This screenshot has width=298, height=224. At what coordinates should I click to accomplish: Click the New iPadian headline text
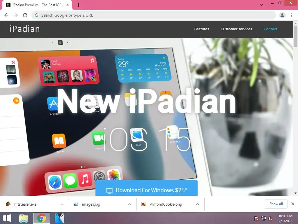[146, 101]
